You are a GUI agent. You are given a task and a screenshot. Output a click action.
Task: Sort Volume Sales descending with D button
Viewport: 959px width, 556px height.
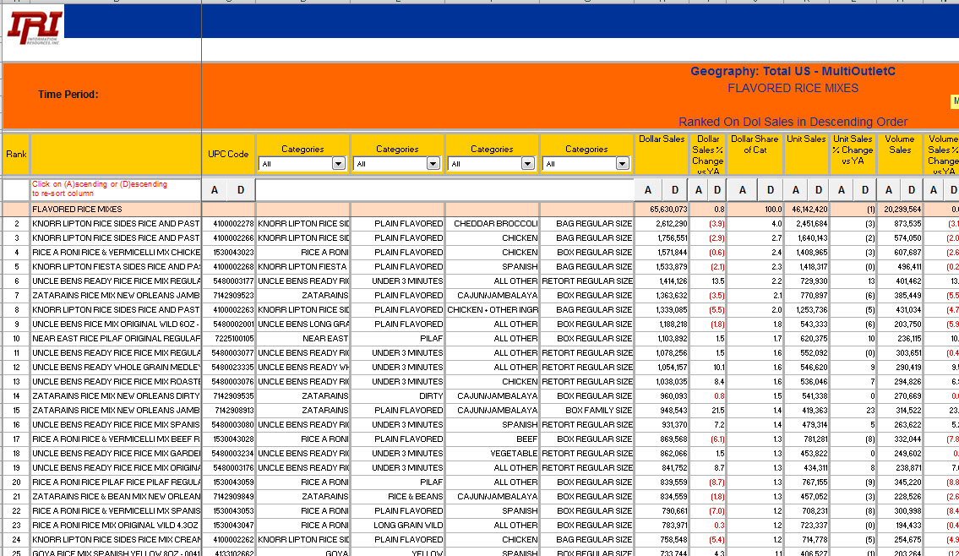pyautogui.click(x=912, y=190)
